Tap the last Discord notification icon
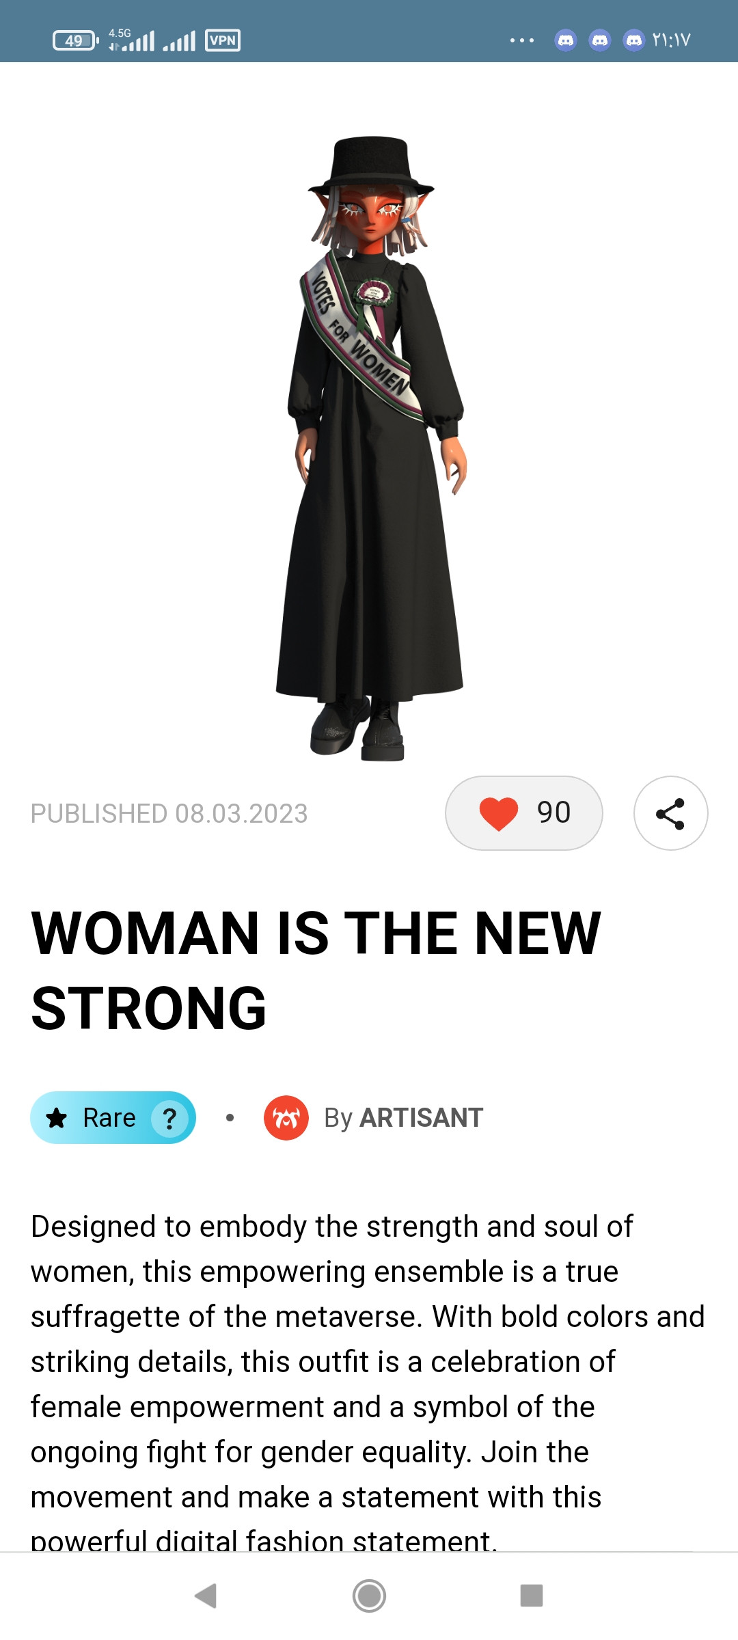The height and width of the screenshot is (1640, 738). click(x=634, y=40)
